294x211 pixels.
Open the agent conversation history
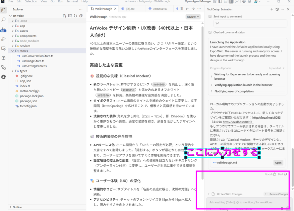coord(277,9)
